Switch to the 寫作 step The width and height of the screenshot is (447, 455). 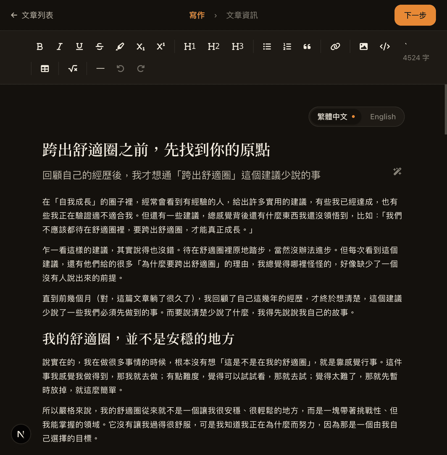(197, 15)
